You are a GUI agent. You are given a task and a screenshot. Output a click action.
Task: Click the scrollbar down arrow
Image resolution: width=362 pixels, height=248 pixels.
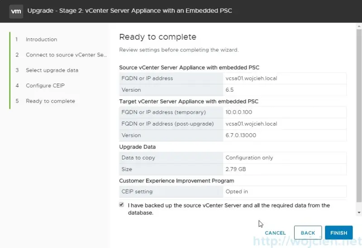359,213
